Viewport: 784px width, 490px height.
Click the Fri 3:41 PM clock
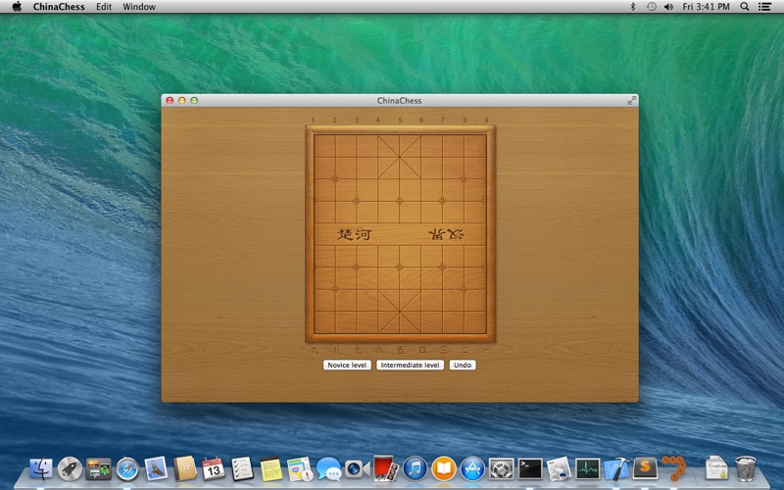pos(706,7)
